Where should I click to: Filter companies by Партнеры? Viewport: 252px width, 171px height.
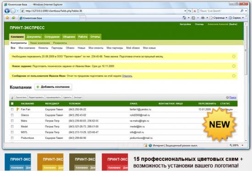tap(57, 48)
